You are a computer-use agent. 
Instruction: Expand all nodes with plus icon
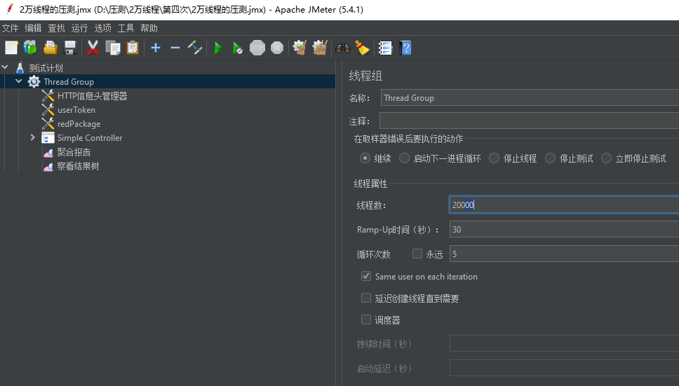pyautogui.click(x=156, y=48)
